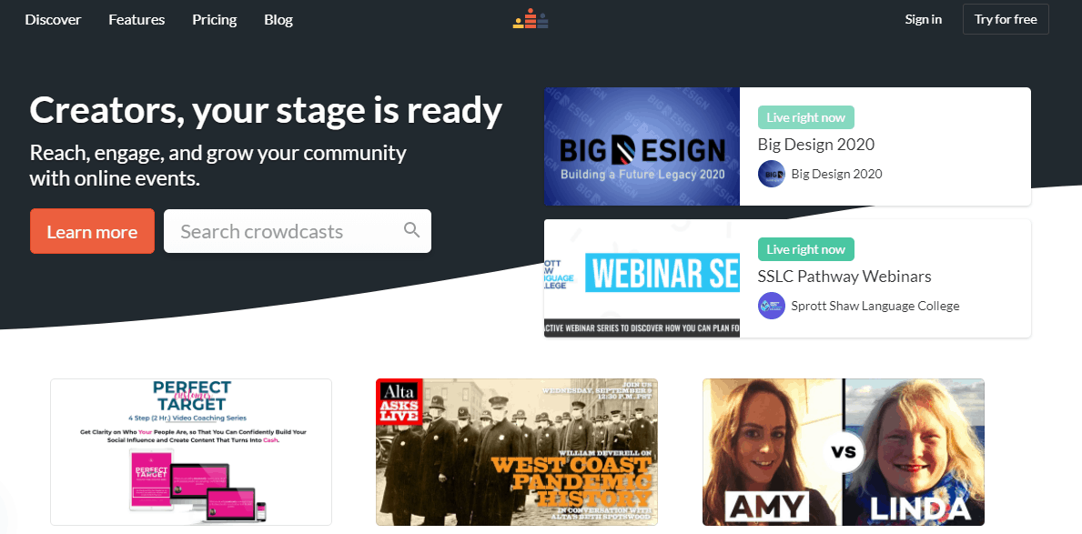Click the Crowdcast logo icon in header
The image size is (1082, 534).
[531, 18]
